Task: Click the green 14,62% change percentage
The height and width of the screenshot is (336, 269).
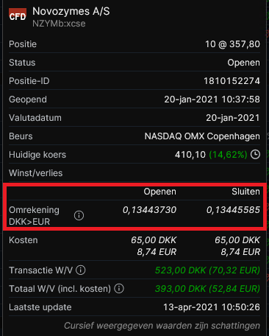Action: [228, 155]
